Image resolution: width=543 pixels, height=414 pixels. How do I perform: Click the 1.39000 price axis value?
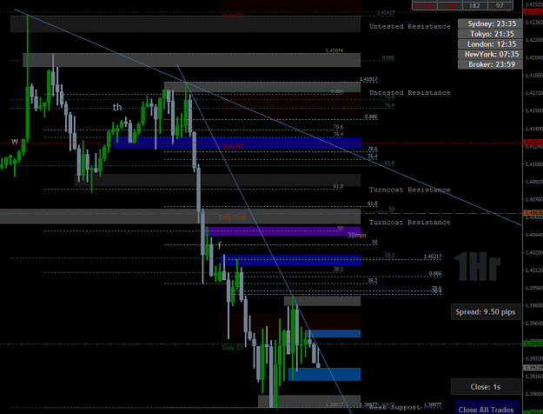(x=533, y=394)
